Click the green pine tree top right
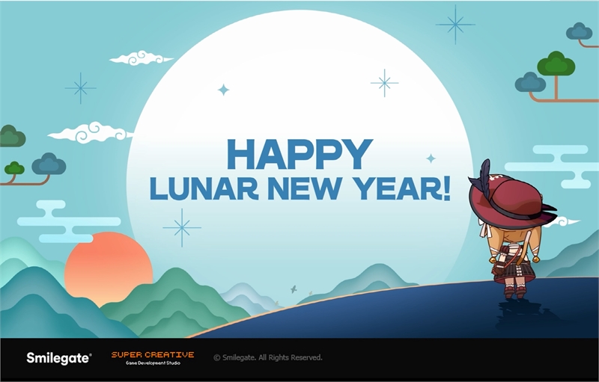The width and height of the screenshot is (599, 382). 556,64
